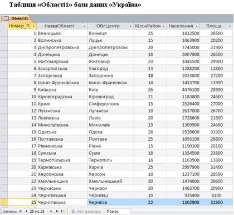Image resolution: width=234 pixels, height=215 pixels.
Task: Go to next record arrow
Action: 51,211
